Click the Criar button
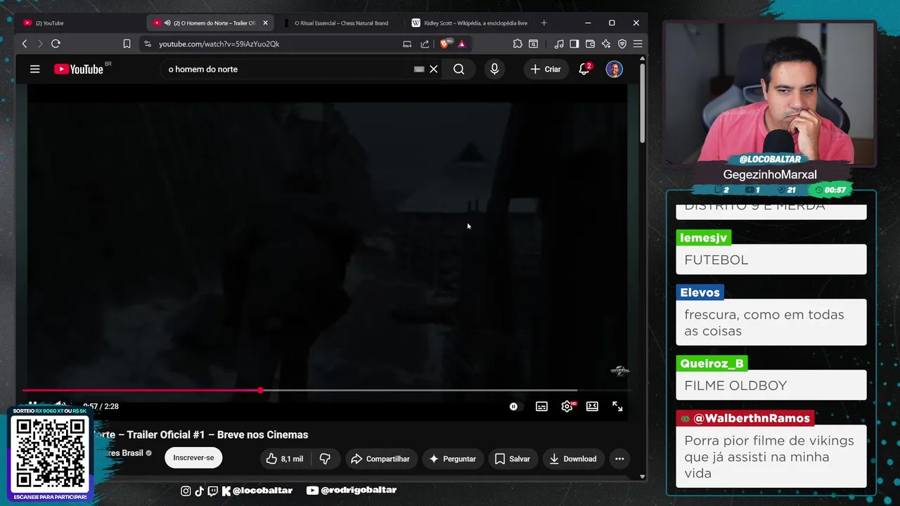 click(546, 69)
